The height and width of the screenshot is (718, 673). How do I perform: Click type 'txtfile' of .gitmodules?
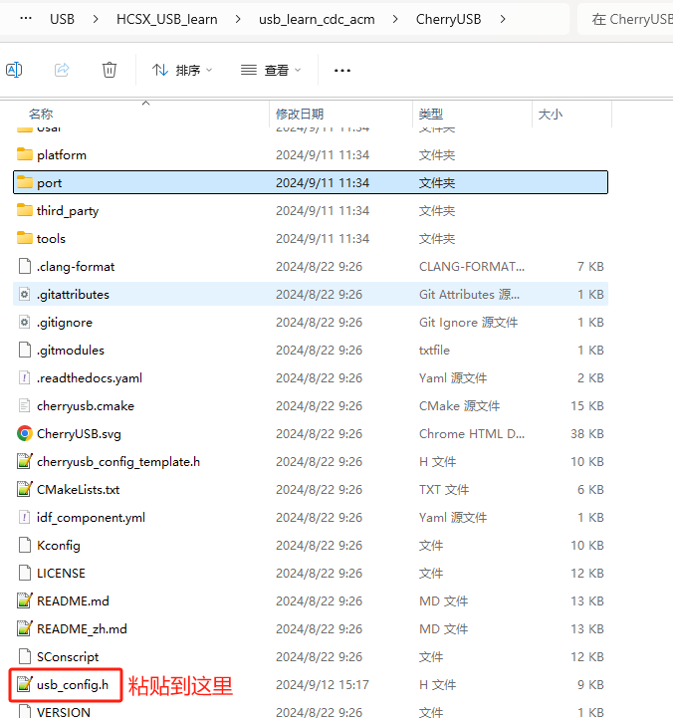click(x=434, y=351)
